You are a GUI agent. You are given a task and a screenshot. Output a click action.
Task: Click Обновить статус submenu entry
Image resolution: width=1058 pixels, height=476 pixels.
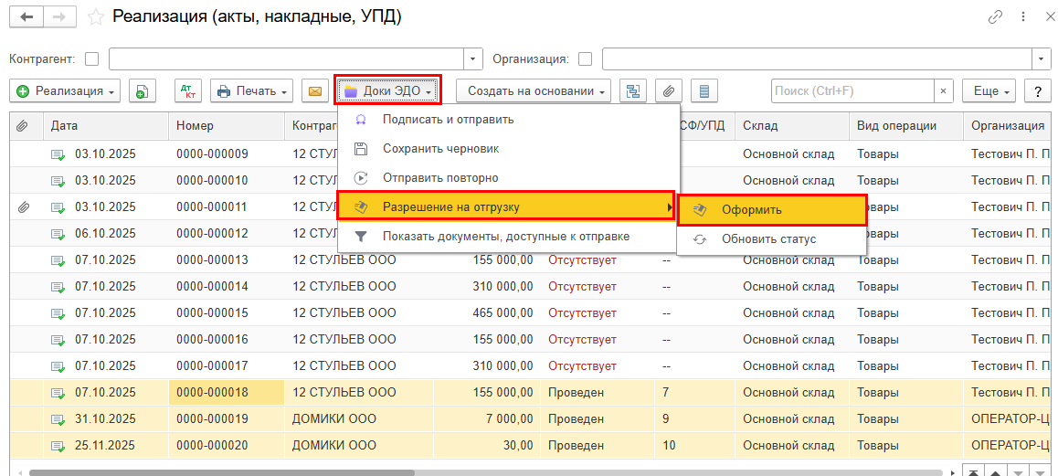pyautogui.click(x=768, y=239)
